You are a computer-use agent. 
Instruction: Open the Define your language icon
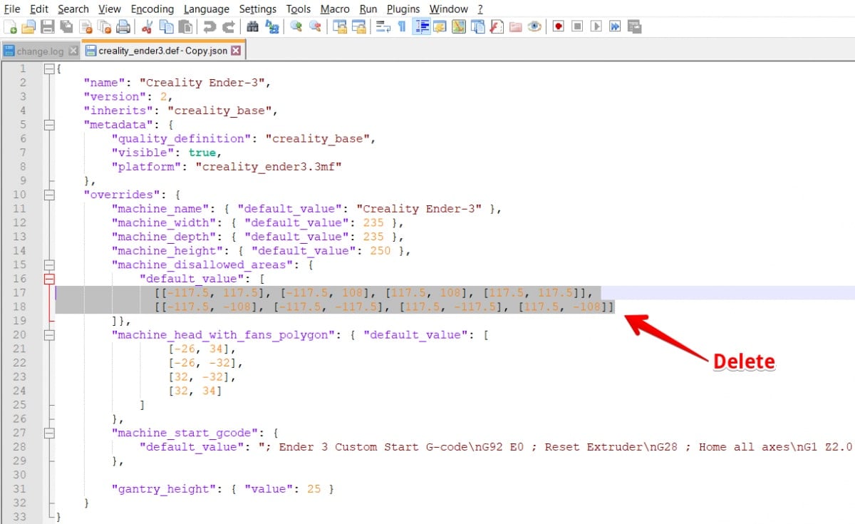[x=440, y=27]
